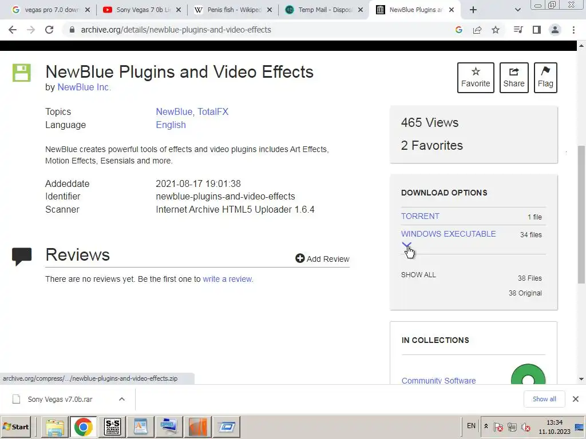Open the Windows Start menu
586x439 pixels.
pyautogui.click(x=15, y=426)
